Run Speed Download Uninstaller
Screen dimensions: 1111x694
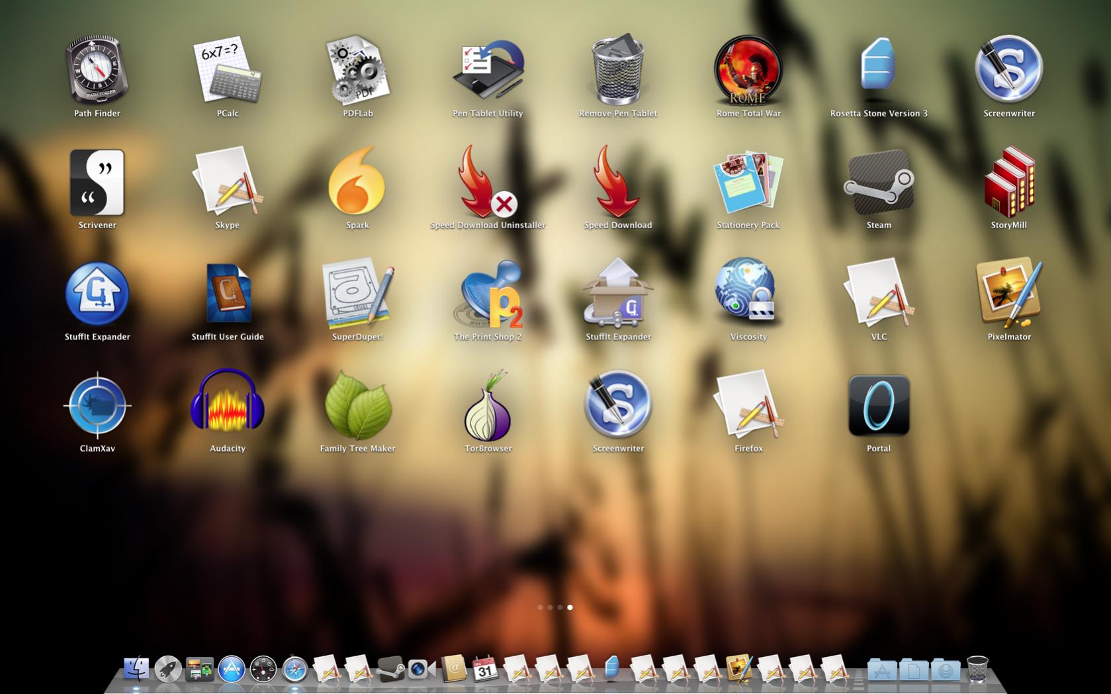click(x=488, y=182)
